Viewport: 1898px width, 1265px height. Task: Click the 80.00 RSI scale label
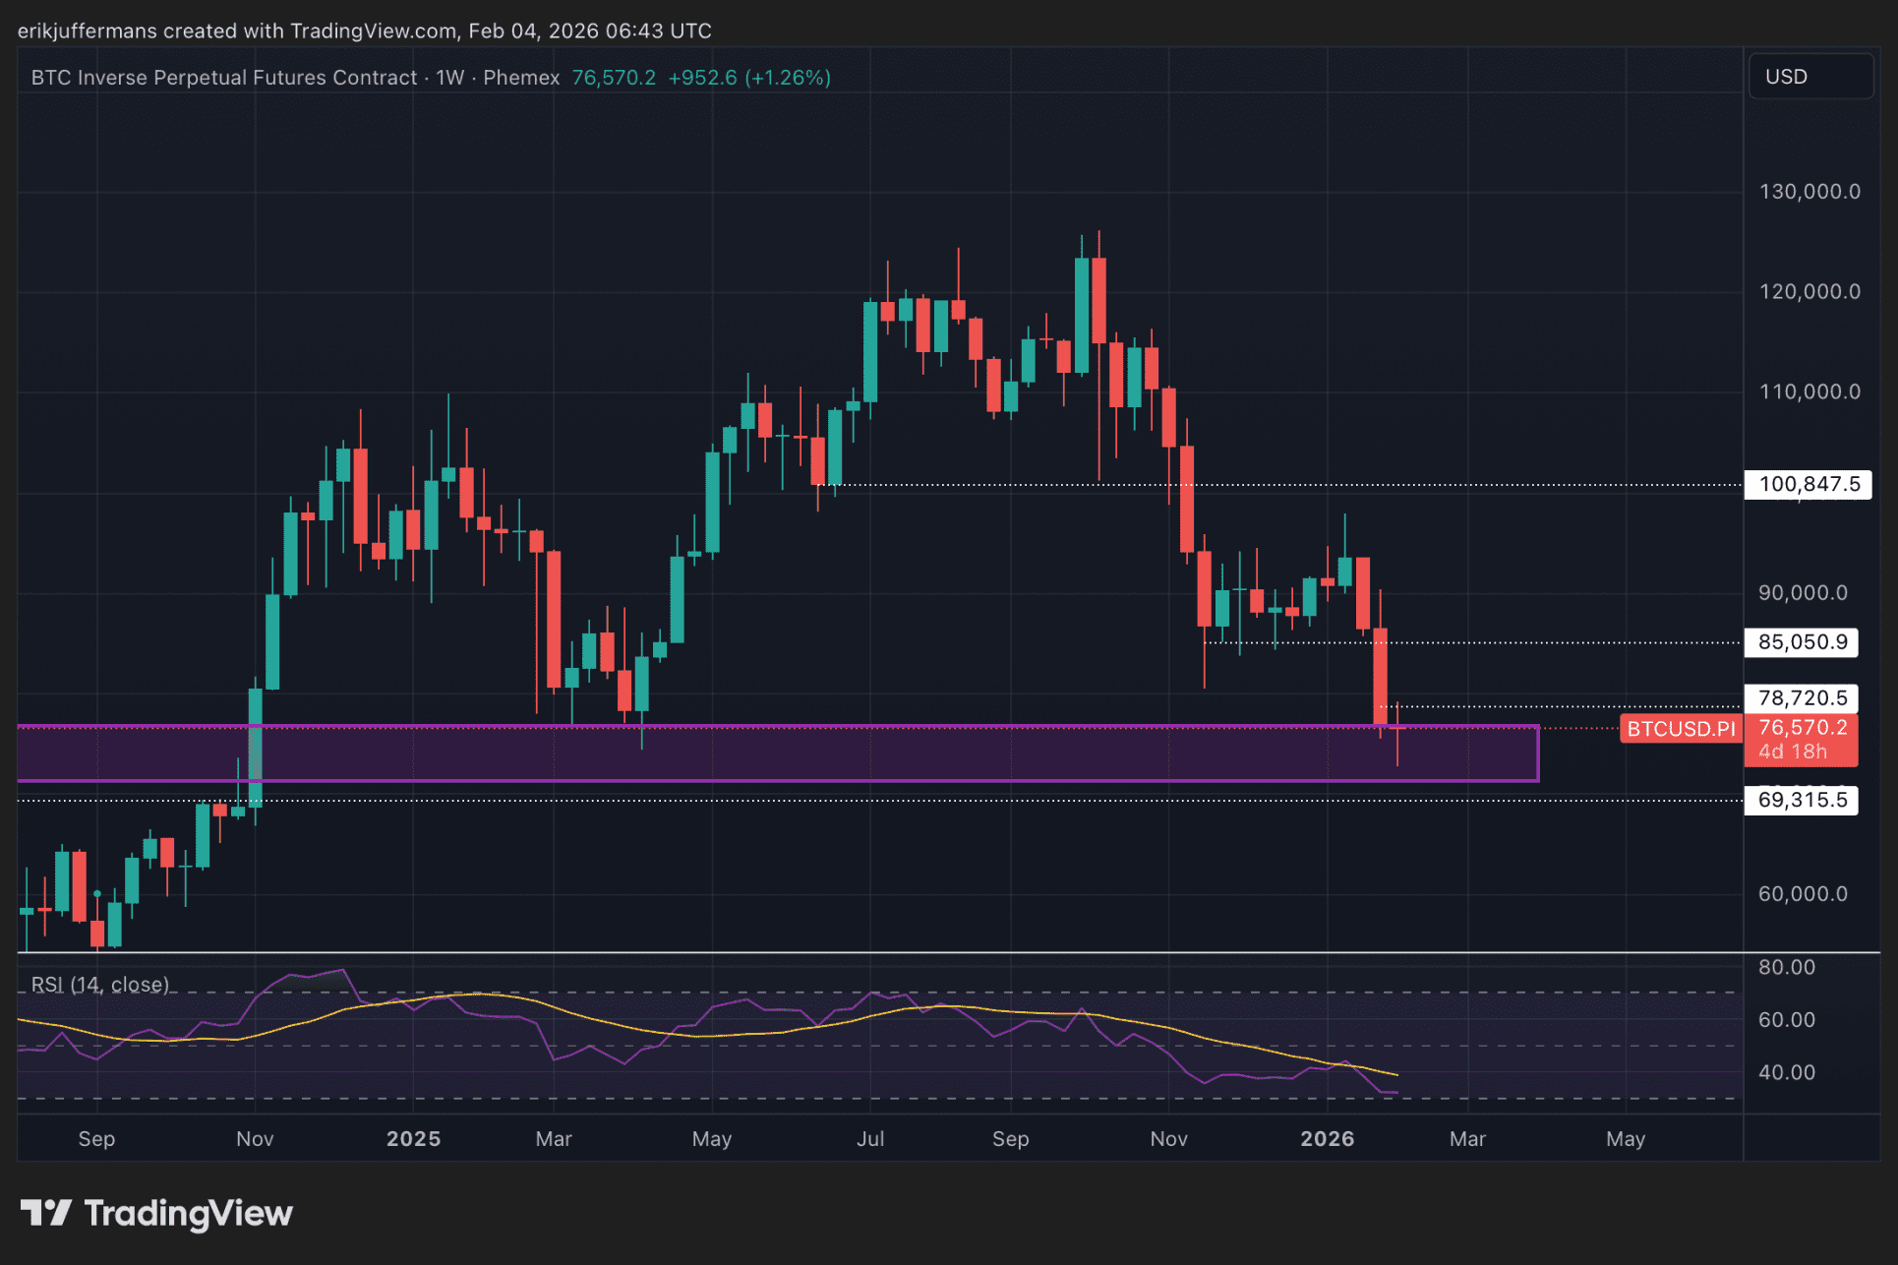[x=1786, y=967]
